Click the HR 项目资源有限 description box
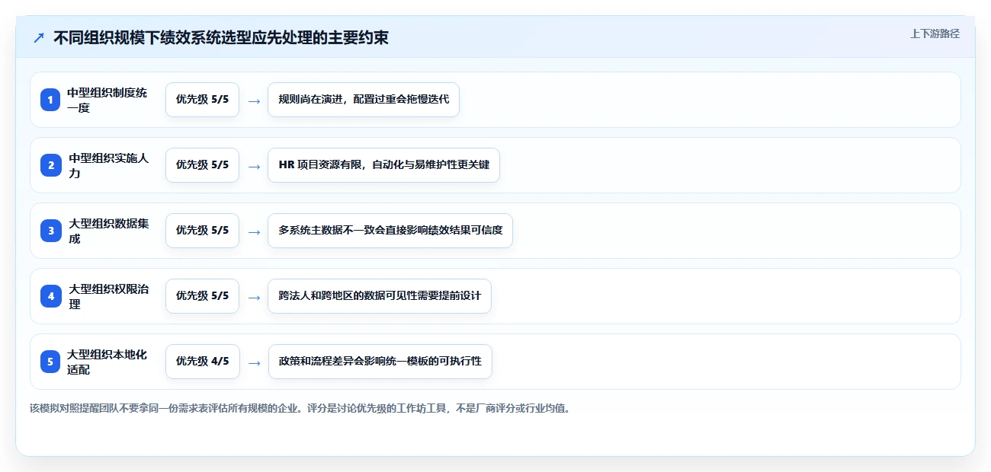This screenshot has height=472, width=991. tap(383, 165)
